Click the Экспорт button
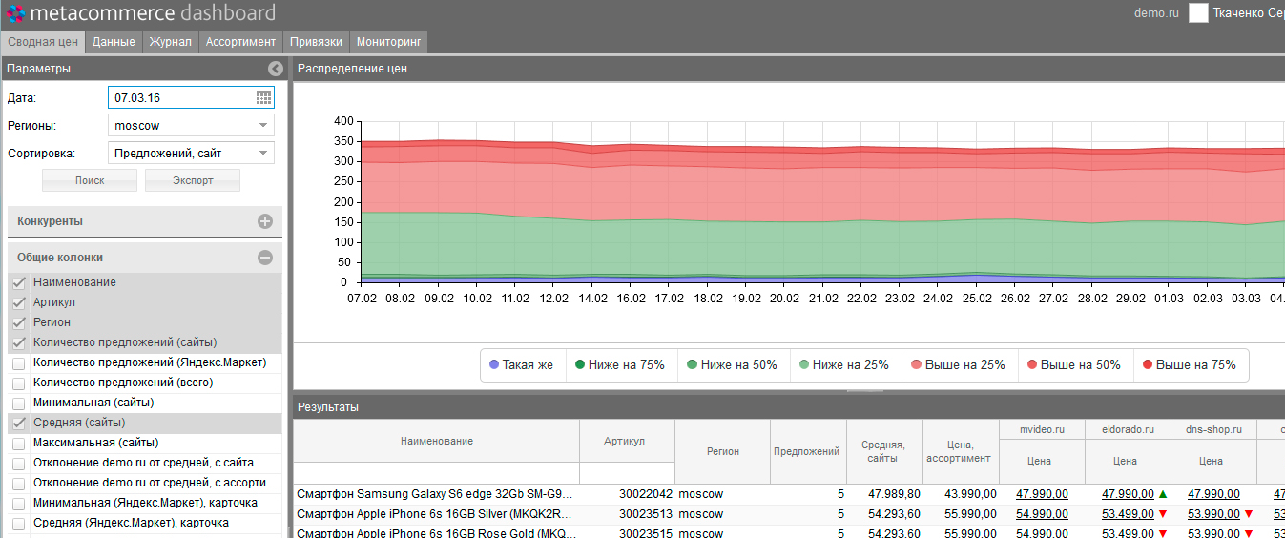The height and width of the screenshot is (538, 1285). (x=193, y=180)
